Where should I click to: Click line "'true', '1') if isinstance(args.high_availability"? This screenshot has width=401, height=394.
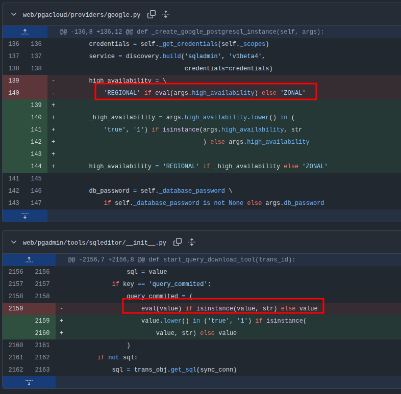(203, 129)
